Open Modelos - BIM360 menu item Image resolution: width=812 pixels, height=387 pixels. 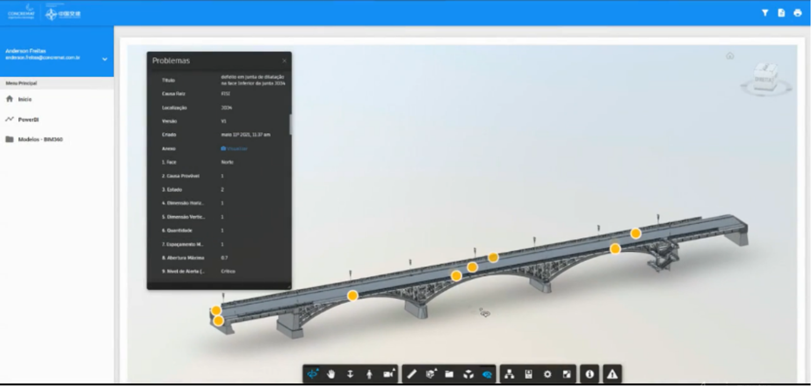tap(40, 140)
